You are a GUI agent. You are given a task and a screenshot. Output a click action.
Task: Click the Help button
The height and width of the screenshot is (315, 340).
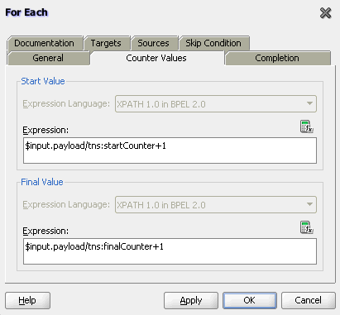coord(27,300)
